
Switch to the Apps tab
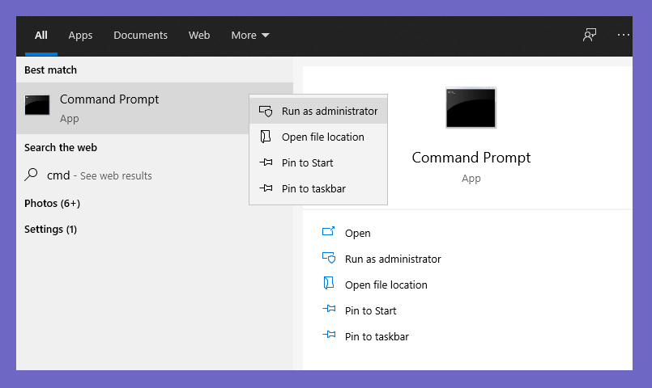80,36
